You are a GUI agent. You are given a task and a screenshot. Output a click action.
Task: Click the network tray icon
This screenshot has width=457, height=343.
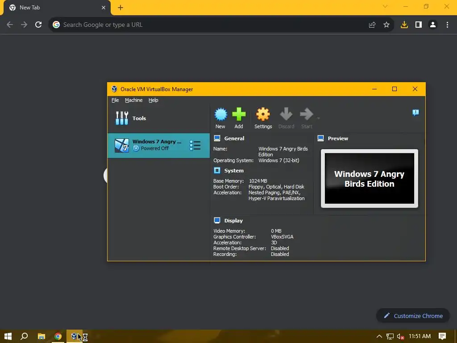coord(390,336)
